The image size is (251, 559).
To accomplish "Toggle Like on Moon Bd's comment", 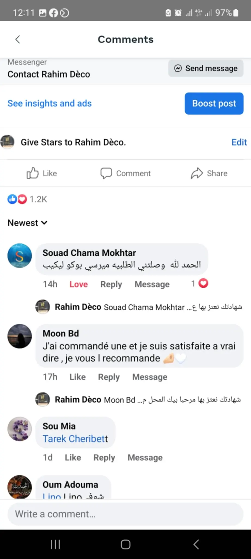I will [x=77, y=377].
